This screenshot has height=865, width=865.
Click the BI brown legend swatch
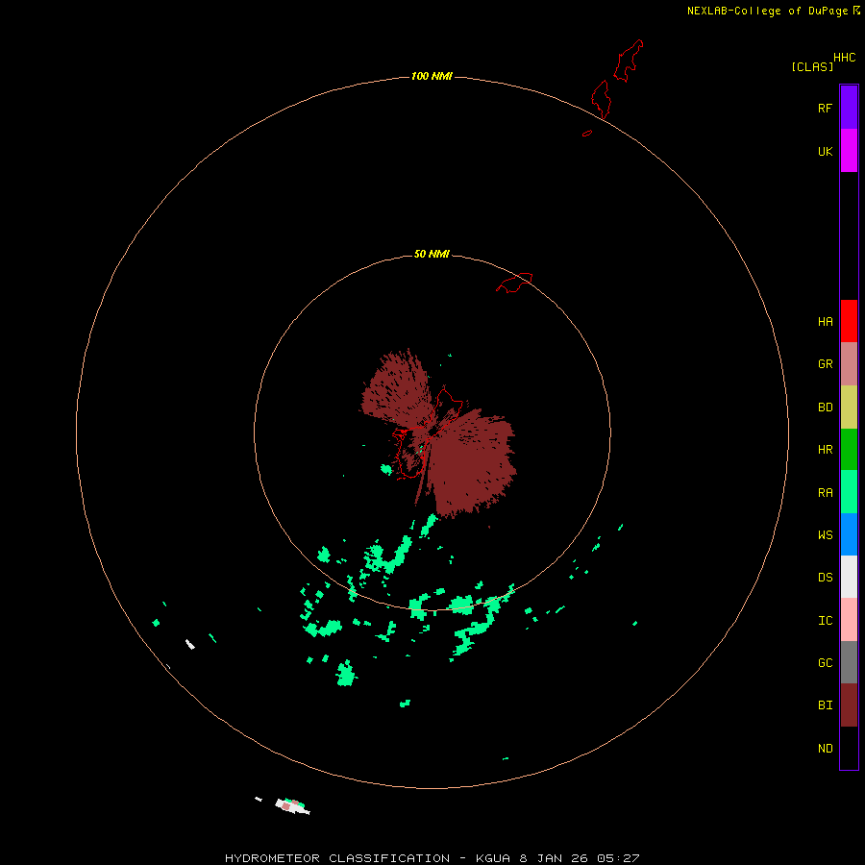coord(849,705)
